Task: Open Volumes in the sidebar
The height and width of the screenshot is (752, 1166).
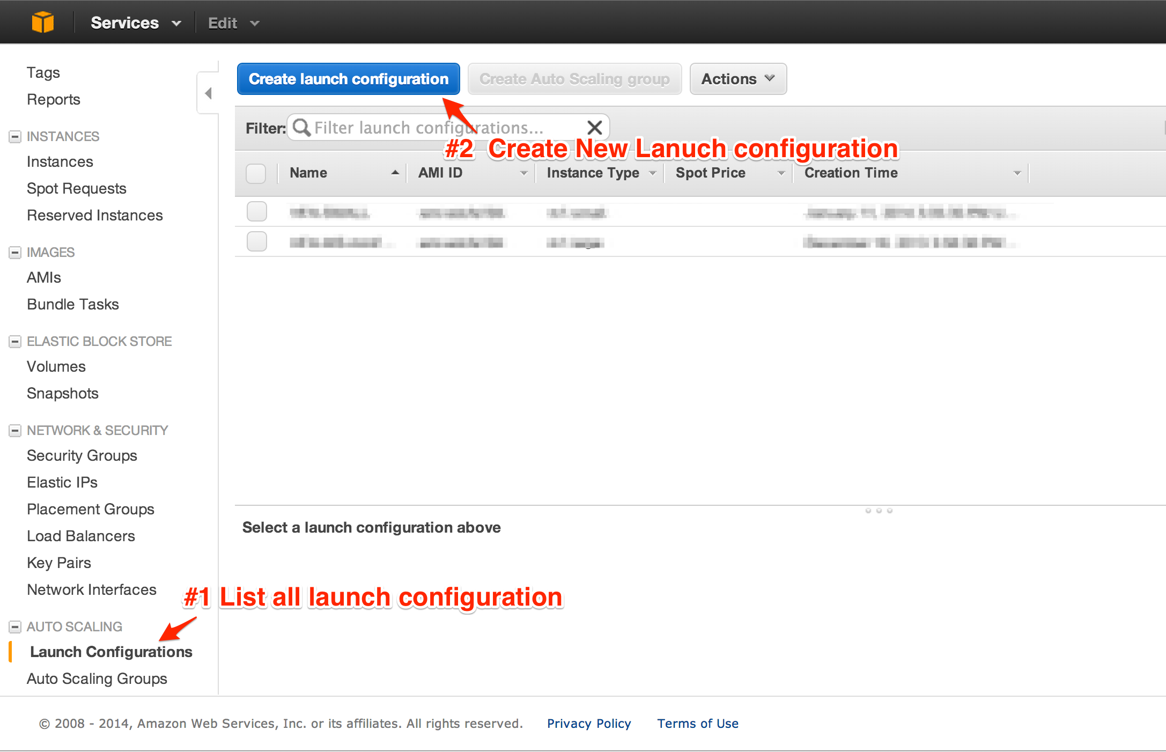Action: 56,366
